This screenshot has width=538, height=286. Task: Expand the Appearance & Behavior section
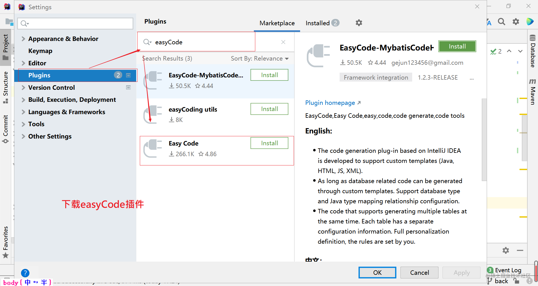(x=24, y=39)
